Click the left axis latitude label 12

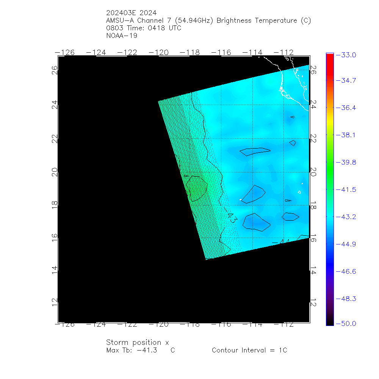[x=55, y=302]
